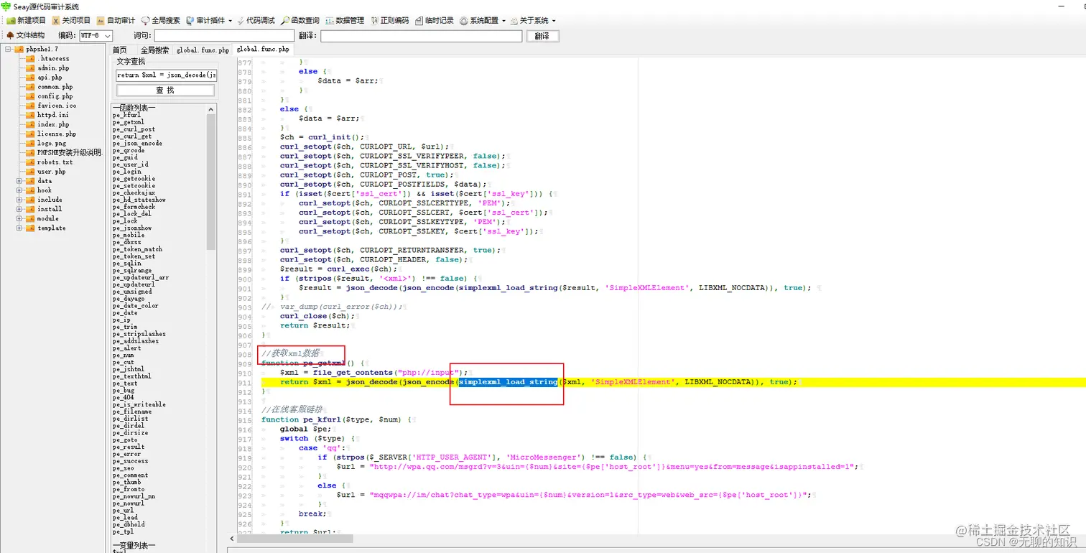1086x553 pixels.
Task: Switch to first global.func.php tab
Action: click(203, 50)
